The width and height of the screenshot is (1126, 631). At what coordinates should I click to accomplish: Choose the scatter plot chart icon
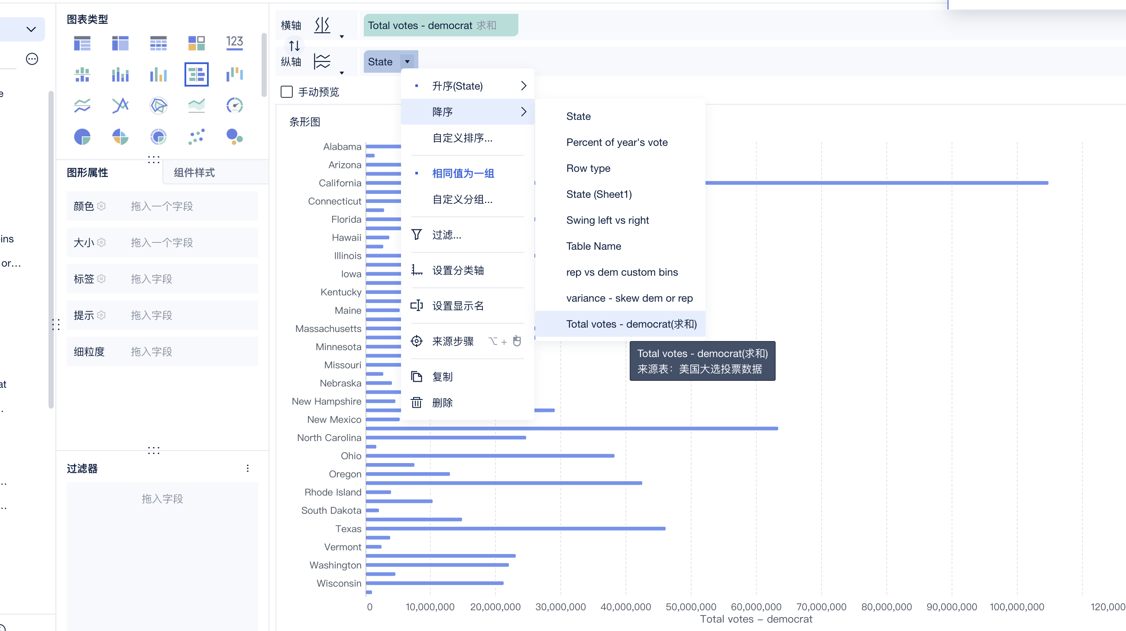196,137
